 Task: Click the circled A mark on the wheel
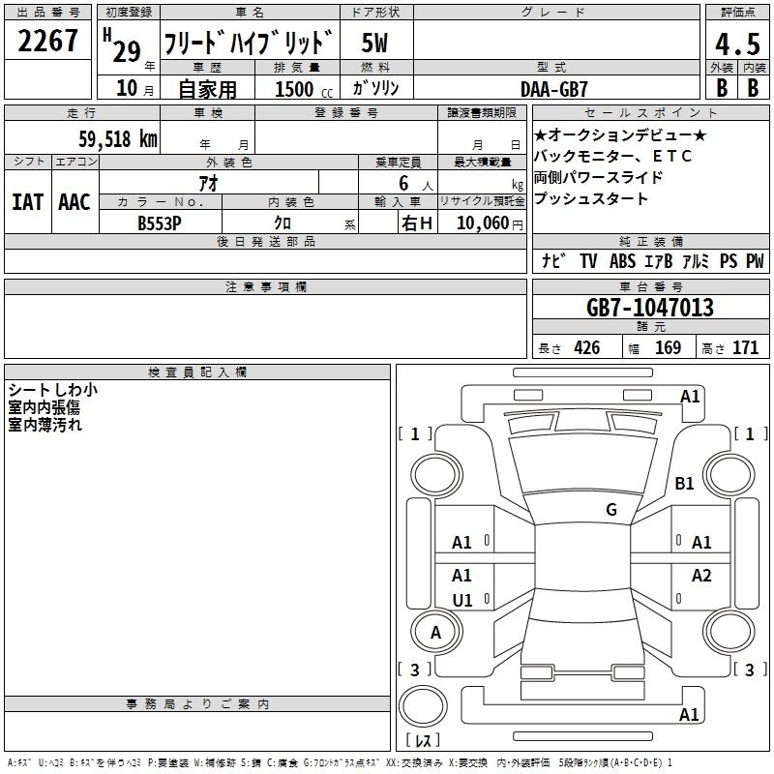(x=434, y=632)
